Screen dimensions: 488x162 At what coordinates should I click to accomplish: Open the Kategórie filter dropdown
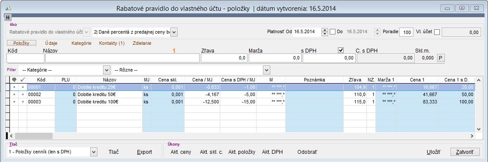click(107, 70)
